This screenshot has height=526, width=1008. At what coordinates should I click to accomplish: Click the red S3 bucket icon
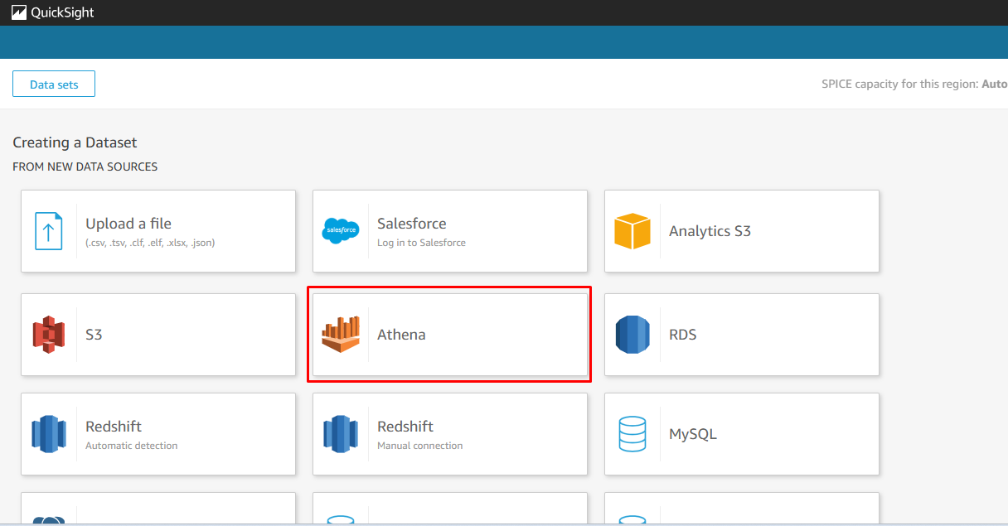49,335
